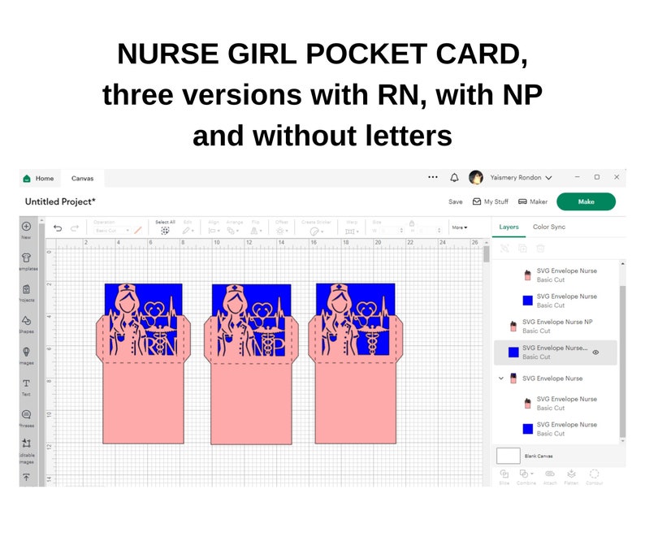Open the Arrange dropdown
Viewport: 645px width, 541px height.
[x=233, y=231]
